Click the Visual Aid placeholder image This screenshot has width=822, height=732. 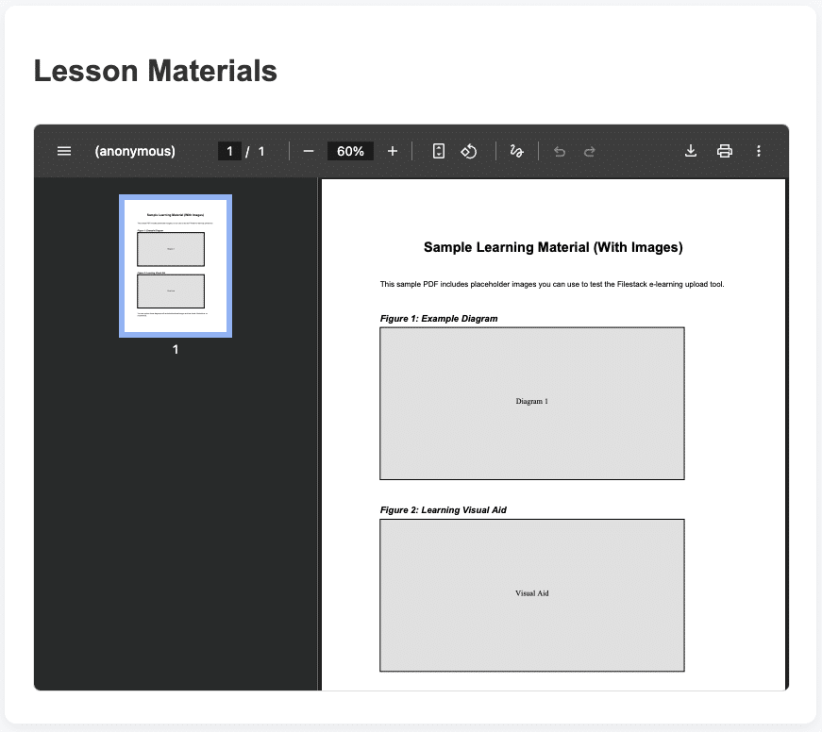(531, 594)
